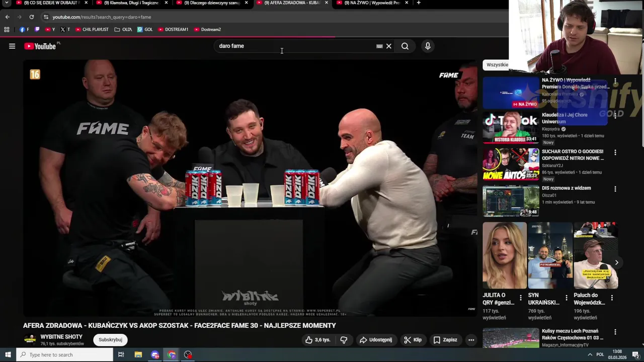Open the Paluch do Wojewódzkiego short thumbnail
Screen dimensions: 644x362
click(x=595, y=255)
